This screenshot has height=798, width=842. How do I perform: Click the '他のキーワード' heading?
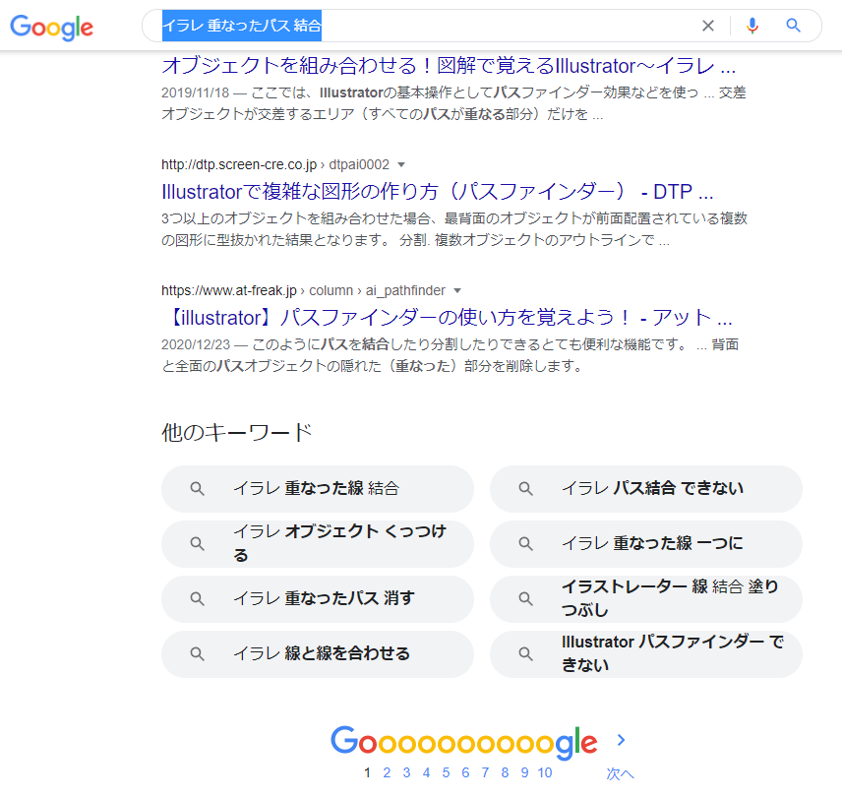click(237, 432)
